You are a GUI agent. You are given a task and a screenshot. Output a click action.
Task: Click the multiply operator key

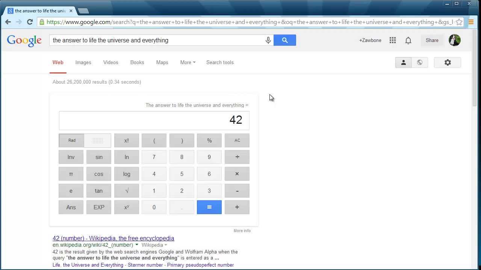coord(237,174)
